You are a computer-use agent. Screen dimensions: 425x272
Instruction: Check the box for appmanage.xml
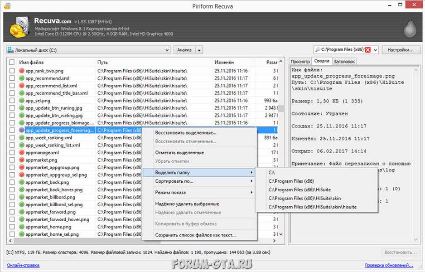click(x=12, y=153)
